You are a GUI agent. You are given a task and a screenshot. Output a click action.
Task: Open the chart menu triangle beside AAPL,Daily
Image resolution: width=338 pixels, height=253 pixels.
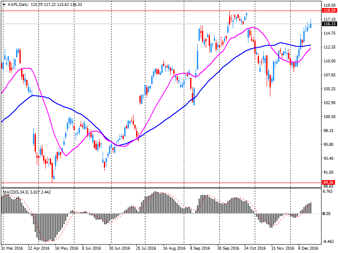(x=4, y=5)
